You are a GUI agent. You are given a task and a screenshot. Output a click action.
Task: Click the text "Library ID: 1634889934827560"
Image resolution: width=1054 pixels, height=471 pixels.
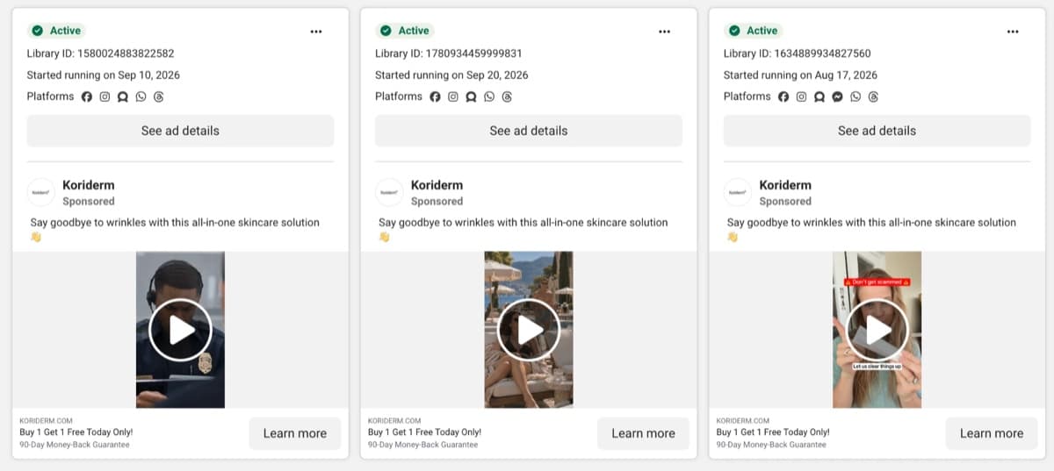(x=798, y=54)
